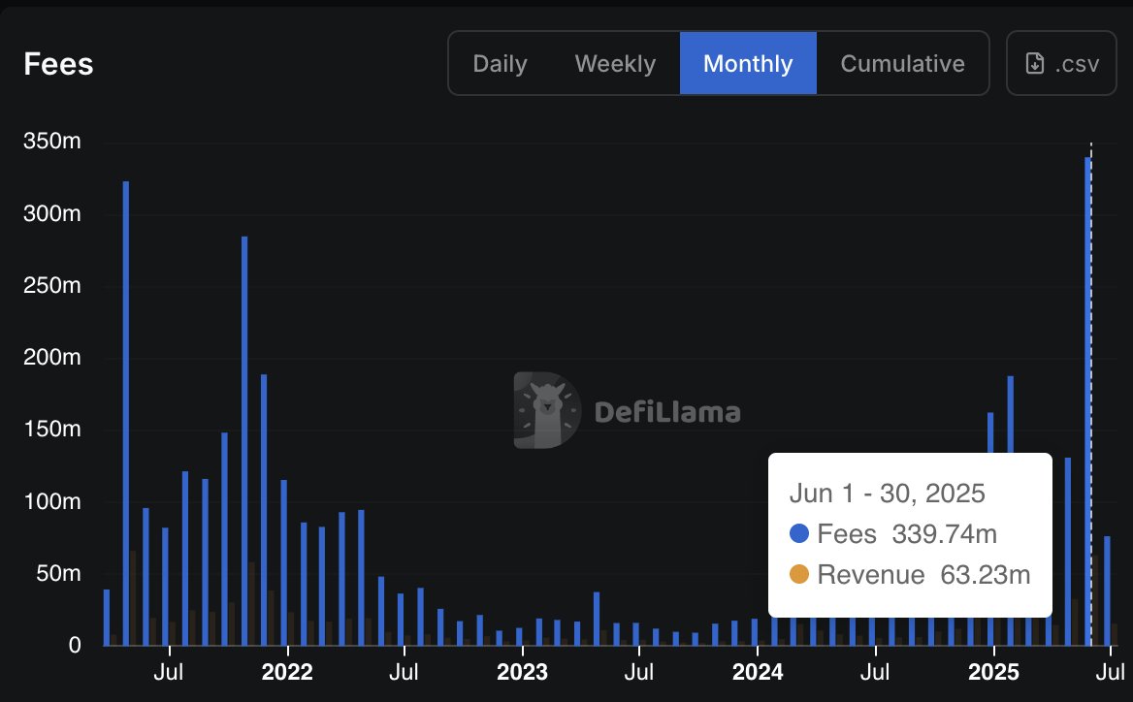Click the 100m y-axis label
1133x702 pixels.
coord(52,501)
